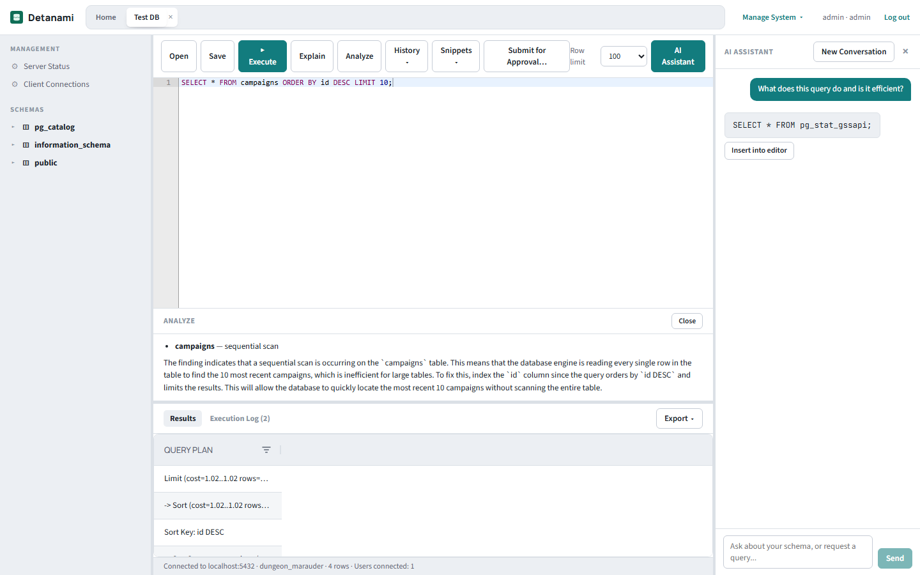920x575 pixels.
Task: Click the pg_catalog schema table icon
Action: 26,127
